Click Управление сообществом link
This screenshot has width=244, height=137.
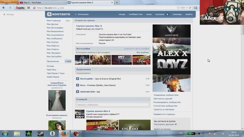(166, 95)
